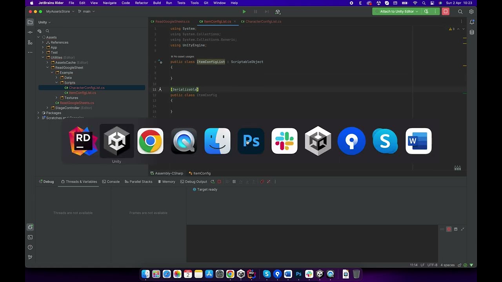Expand the Data folder

pyautogui.click(x=56, y=78)
